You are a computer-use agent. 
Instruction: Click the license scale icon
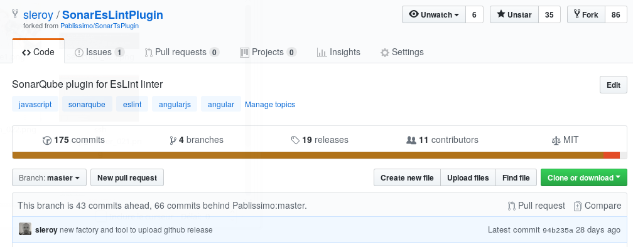(556, 140)
